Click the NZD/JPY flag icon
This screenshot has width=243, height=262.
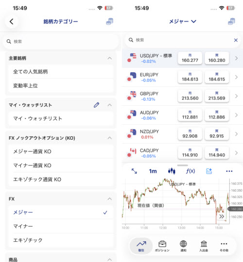132,134
